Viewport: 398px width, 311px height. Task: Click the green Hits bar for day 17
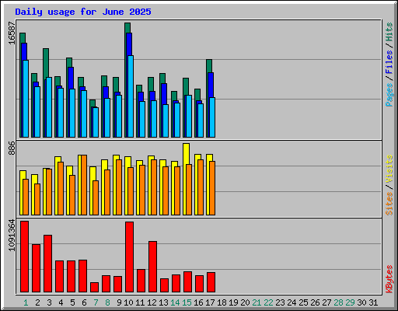click(x=209, y=66)
